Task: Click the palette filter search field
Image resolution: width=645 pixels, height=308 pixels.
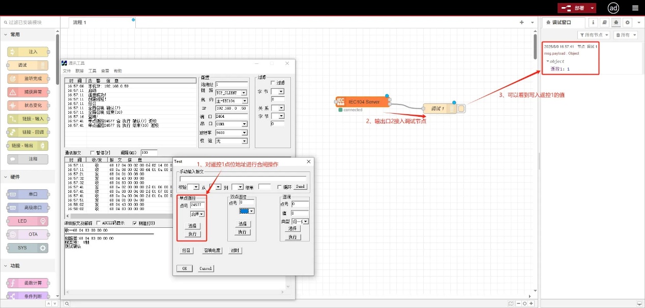Action: click(31, 22)
